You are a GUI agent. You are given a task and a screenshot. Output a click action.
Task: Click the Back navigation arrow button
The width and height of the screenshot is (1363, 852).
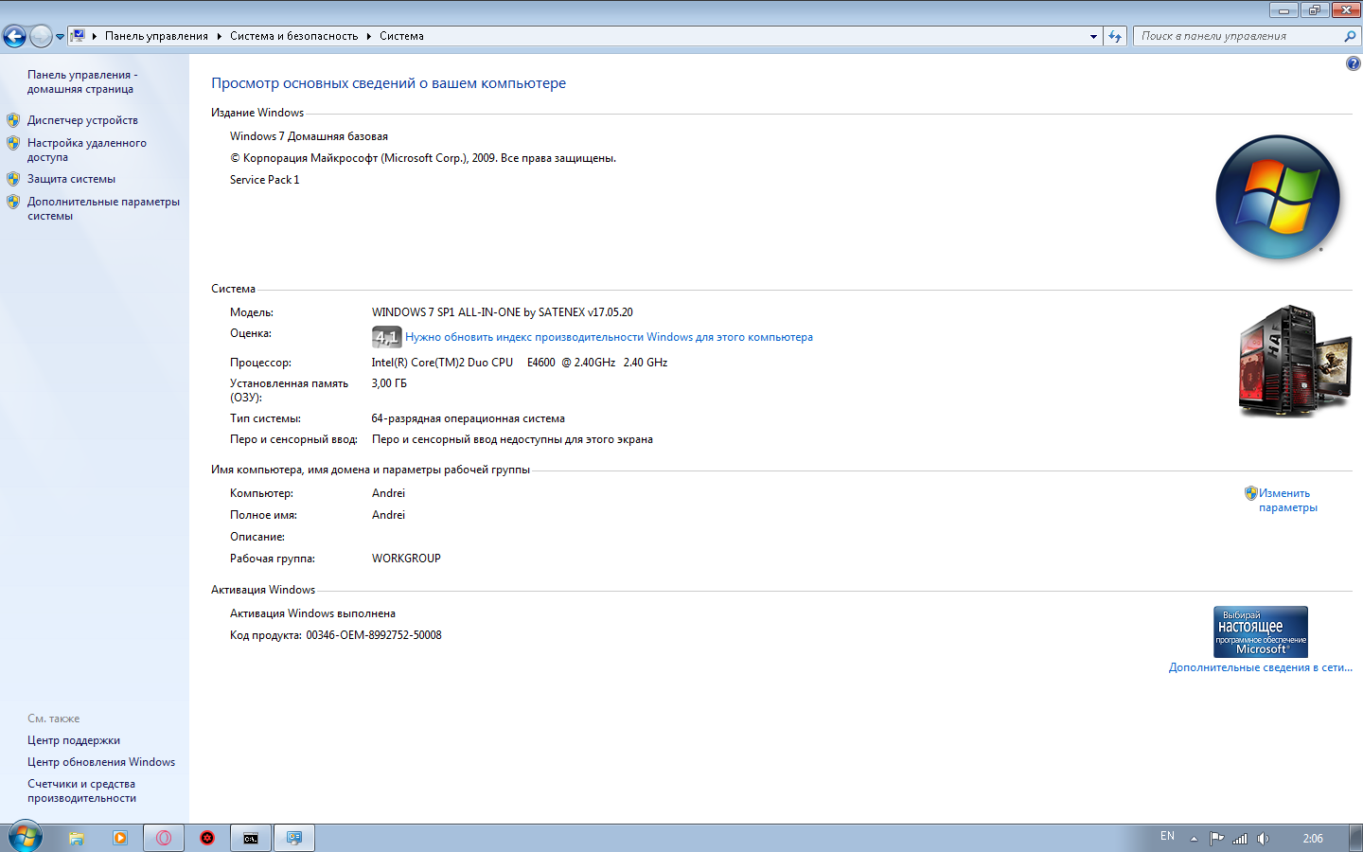tap(14, 36)
